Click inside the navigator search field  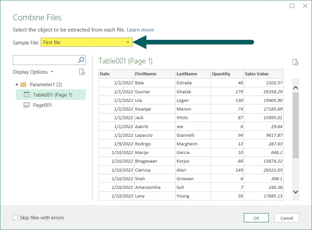(45, 60)
